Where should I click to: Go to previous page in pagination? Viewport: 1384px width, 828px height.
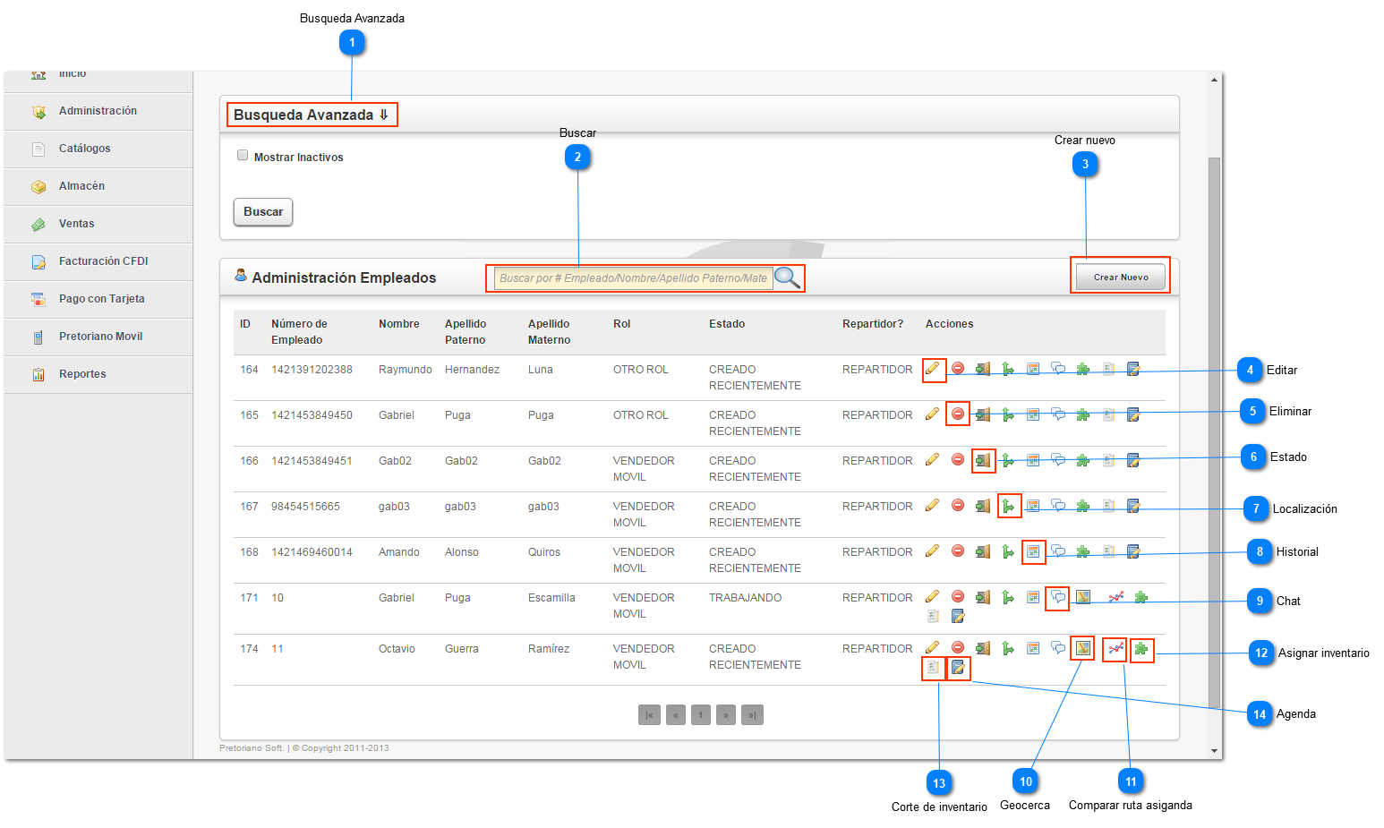coord(676,714)
